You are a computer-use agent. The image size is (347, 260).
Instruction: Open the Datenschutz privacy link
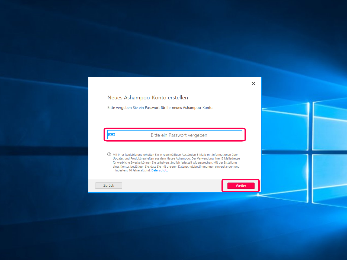(x=159, y=171)
